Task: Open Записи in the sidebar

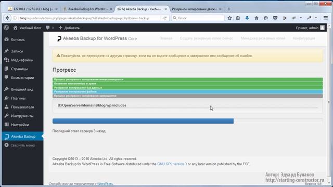Action: tap(17, 51)
